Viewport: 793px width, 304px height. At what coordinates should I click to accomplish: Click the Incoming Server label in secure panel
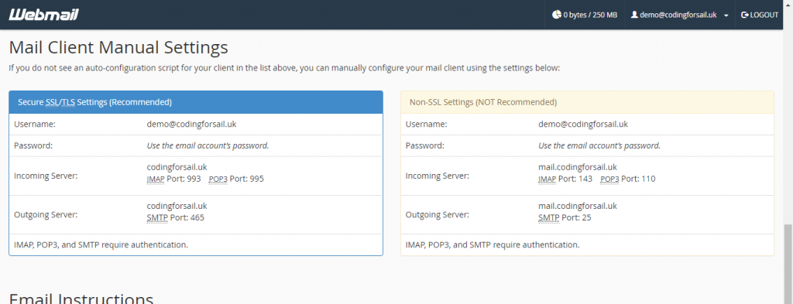pos(46,176)
